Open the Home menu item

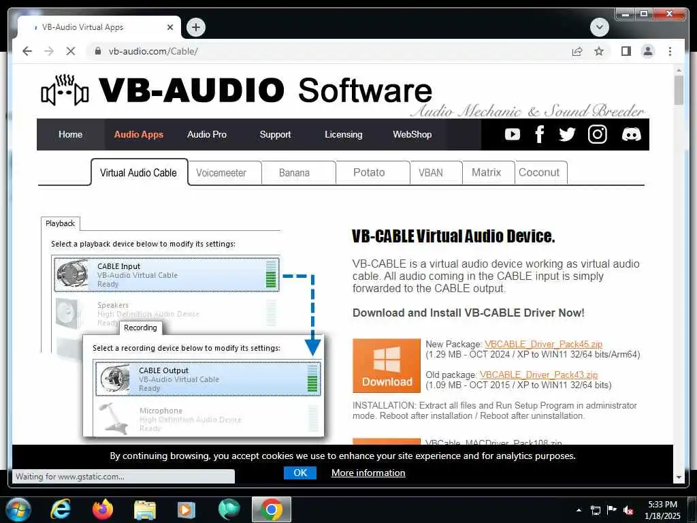point(70,134)
